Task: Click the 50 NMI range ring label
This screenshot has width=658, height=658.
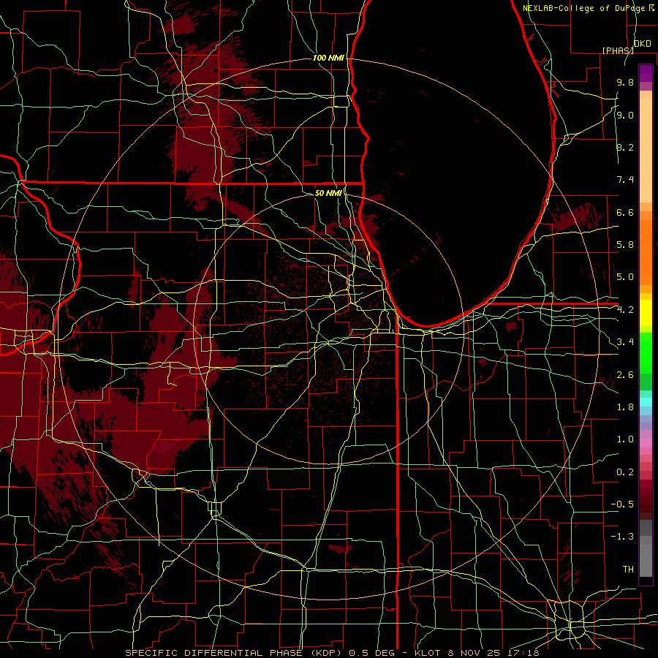Action: coord(328,193)
